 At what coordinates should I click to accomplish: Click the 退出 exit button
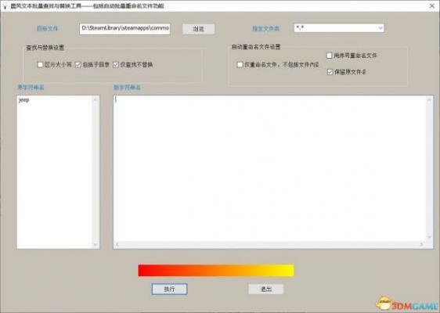(x=266, y=290)
